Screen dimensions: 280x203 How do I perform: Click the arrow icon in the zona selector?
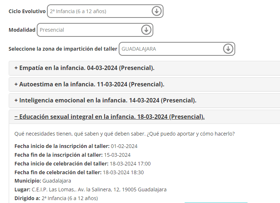(x=228, y=49)
